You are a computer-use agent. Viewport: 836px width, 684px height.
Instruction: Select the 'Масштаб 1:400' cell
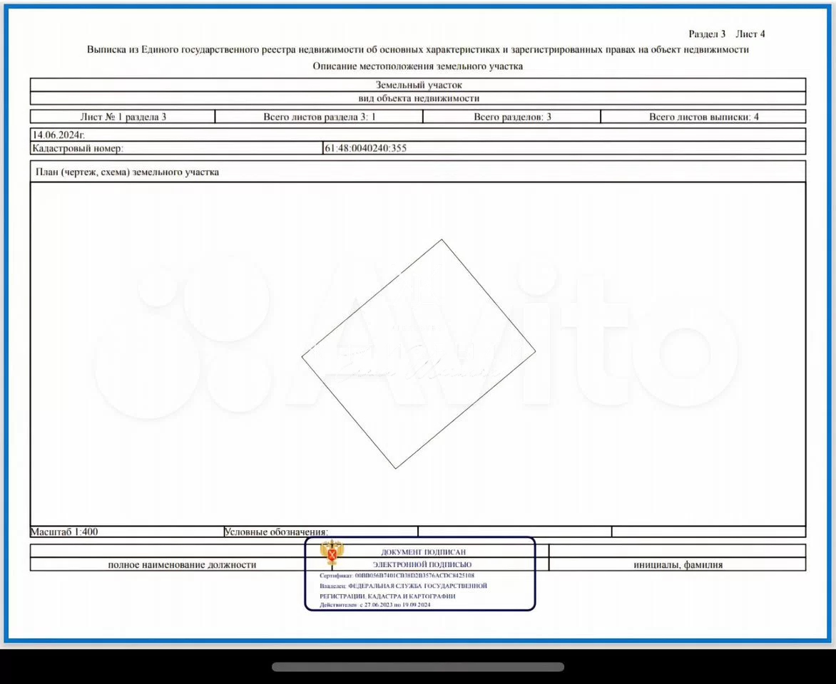[x=64, y=532]
